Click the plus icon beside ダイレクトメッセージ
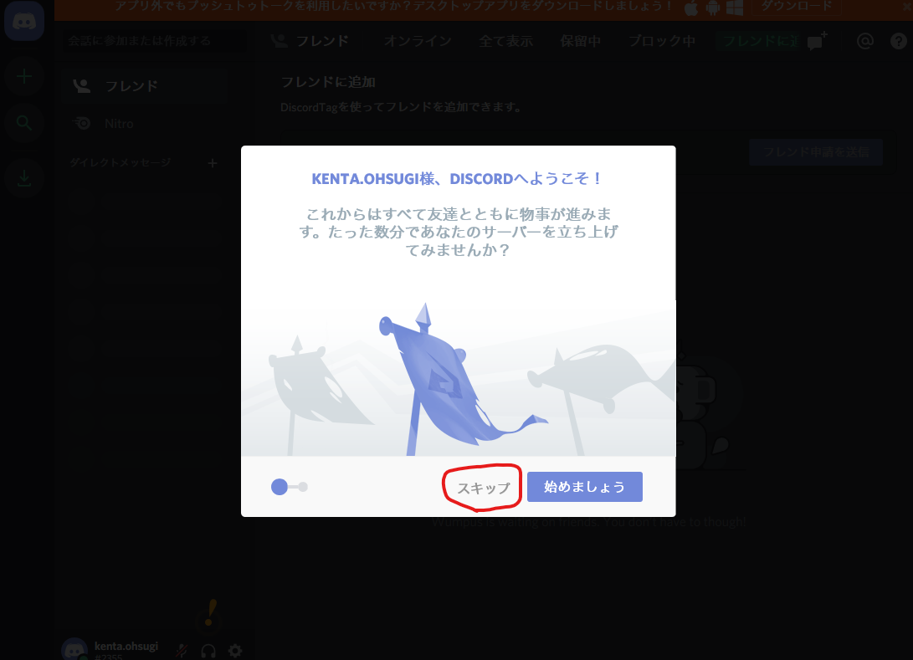Viewport: 913px width, 660px height. pyautogui.click(x=213, y=163)
